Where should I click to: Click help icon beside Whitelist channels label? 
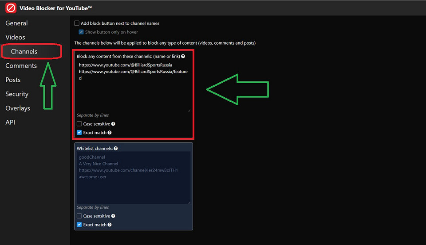[116, 149]
